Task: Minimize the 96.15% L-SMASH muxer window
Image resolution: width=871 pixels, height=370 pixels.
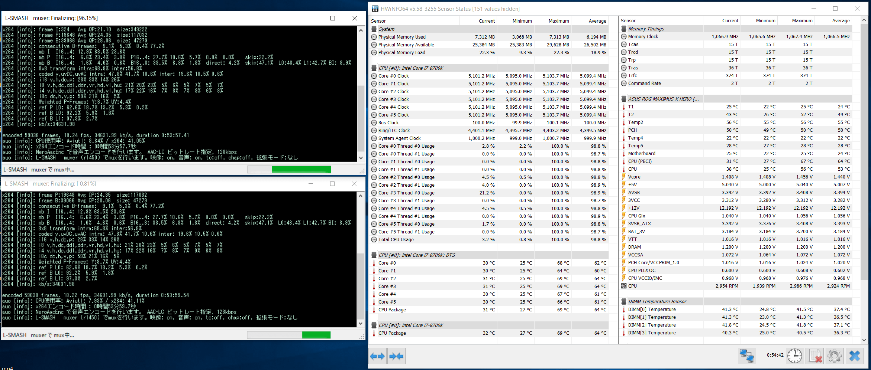Action: 311,18
